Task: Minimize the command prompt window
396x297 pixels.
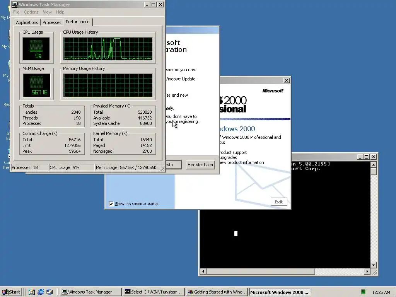Action: click(360, 157)
